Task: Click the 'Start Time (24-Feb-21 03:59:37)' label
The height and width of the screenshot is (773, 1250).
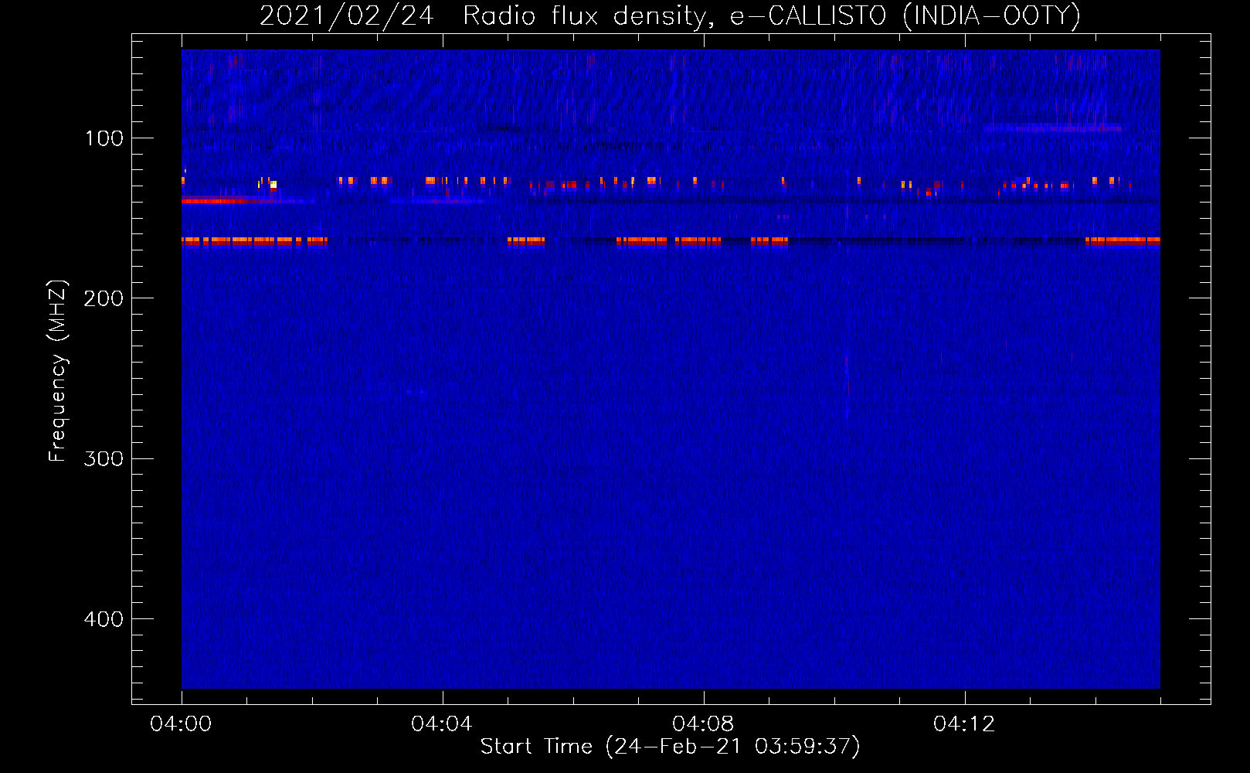Action: [x=670, y=747]
